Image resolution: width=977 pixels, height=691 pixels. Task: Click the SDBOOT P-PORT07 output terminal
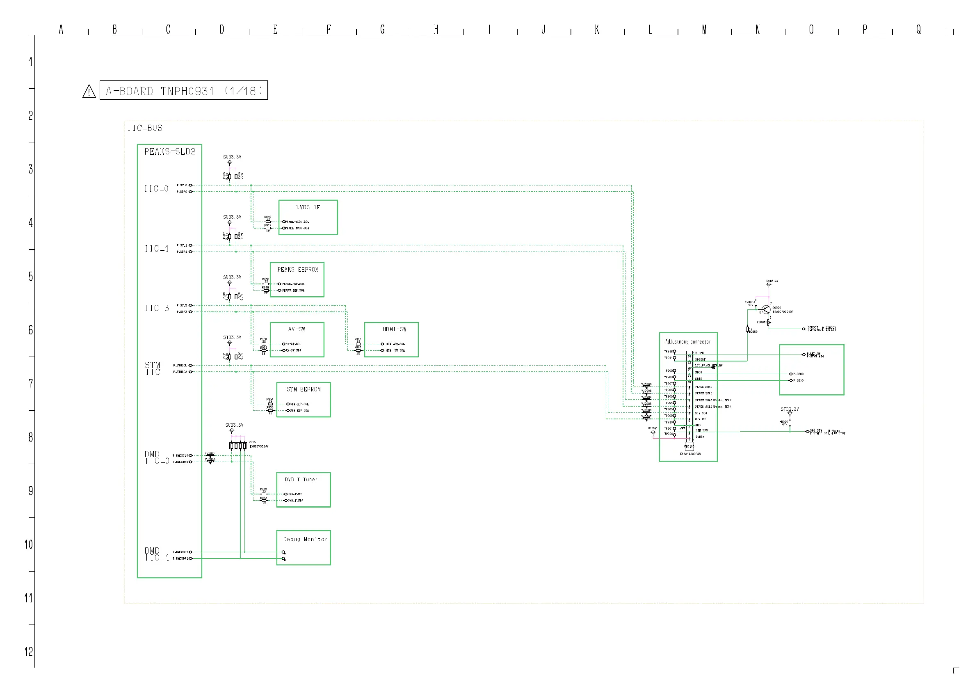pyautogui.click(x=804, y=329)
